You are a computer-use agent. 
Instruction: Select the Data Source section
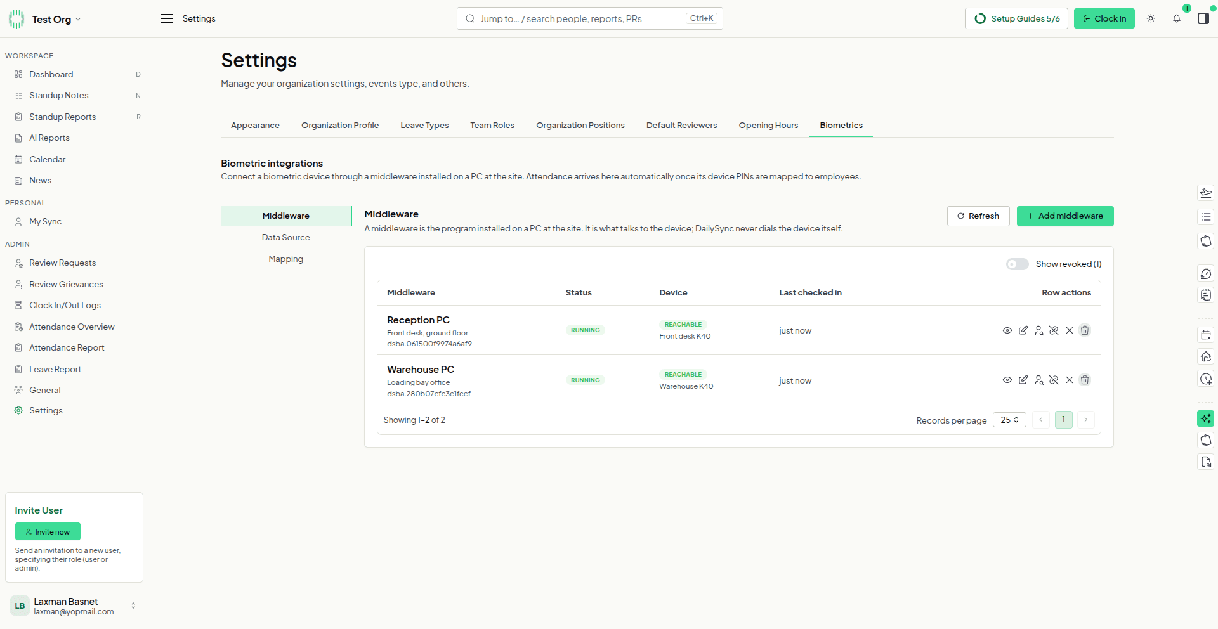pyautogui.click(x=285, y=237)
